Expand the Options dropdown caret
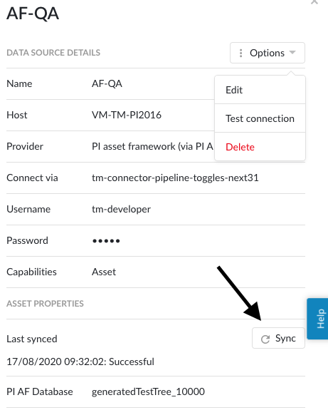 292,52
